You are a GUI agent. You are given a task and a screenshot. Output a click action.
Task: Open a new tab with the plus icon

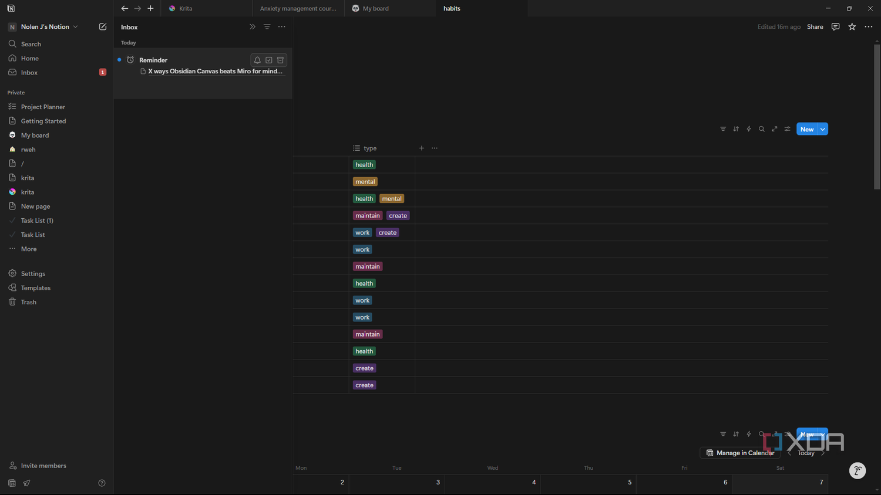click(x=150, y=9)
